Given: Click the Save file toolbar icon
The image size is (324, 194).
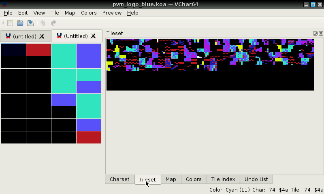Looking at the screenshot, I should (x=30, y=23).
